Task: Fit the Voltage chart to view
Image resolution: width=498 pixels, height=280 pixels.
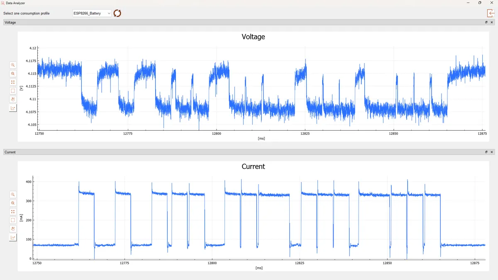Action: coord(13,82)
